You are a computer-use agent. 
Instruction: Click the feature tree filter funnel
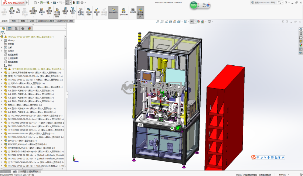[2, 33]
